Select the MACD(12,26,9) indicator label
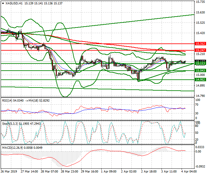The image size is (207, 175). coord(13,148)
